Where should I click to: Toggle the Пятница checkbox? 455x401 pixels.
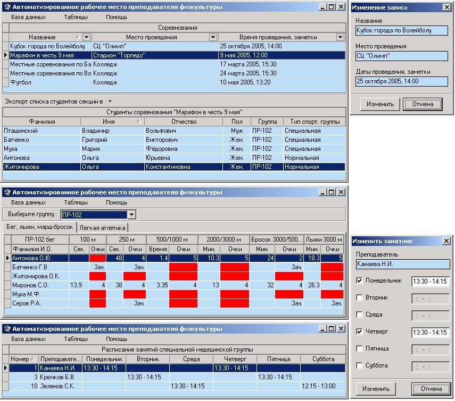pyautogui.click(x=360, y=348)
